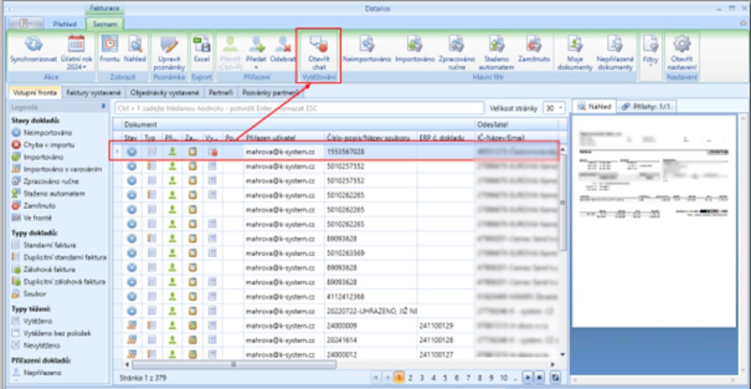This screenshot has width=751, height=389.
Task: Go to page 2 in pagination
Action: (411, 378)
